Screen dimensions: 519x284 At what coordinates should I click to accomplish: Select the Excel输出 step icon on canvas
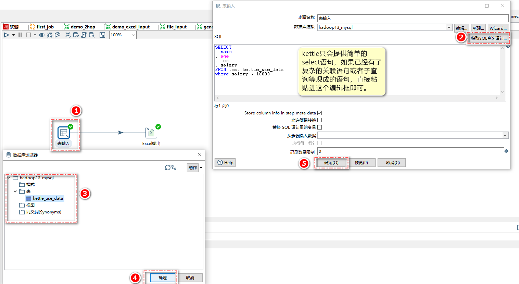(151, 133)
